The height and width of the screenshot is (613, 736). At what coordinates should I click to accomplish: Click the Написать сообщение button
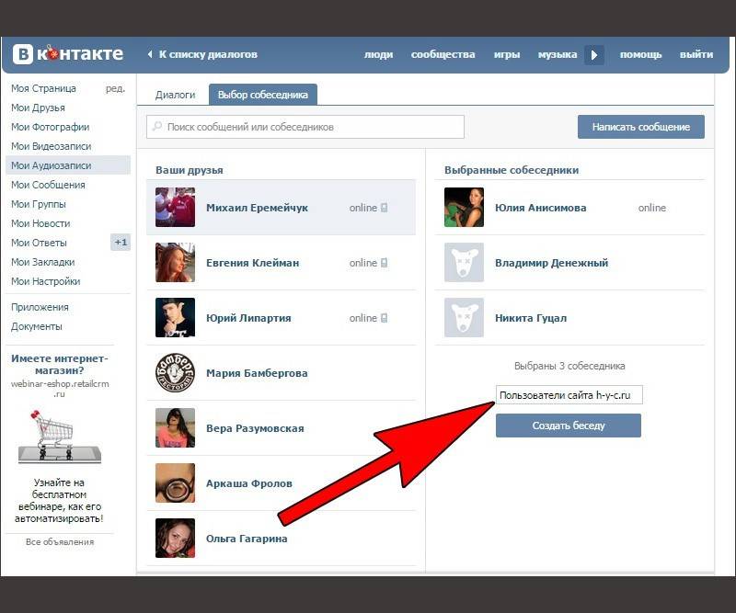[x=640, y=127]
